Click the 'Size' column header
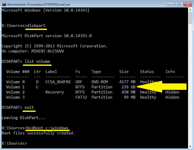The image size is (194, 150). pyautogui.click(x=124, y=72)
